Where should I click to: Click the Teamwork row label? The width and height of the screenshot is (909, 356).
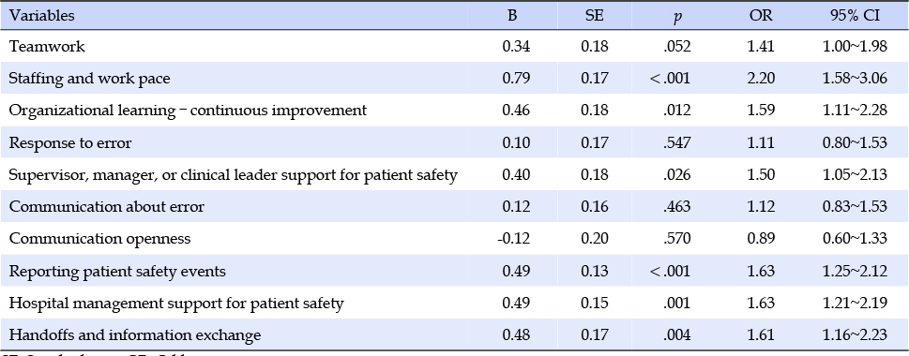(x=47, y=46)
